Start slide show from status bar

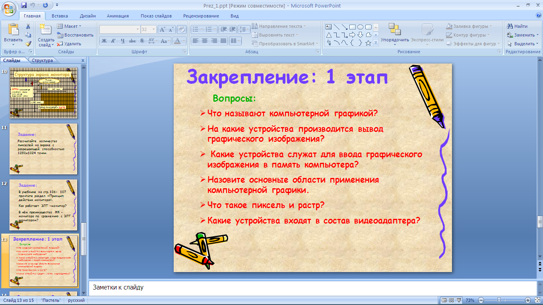tap(460, 300)
